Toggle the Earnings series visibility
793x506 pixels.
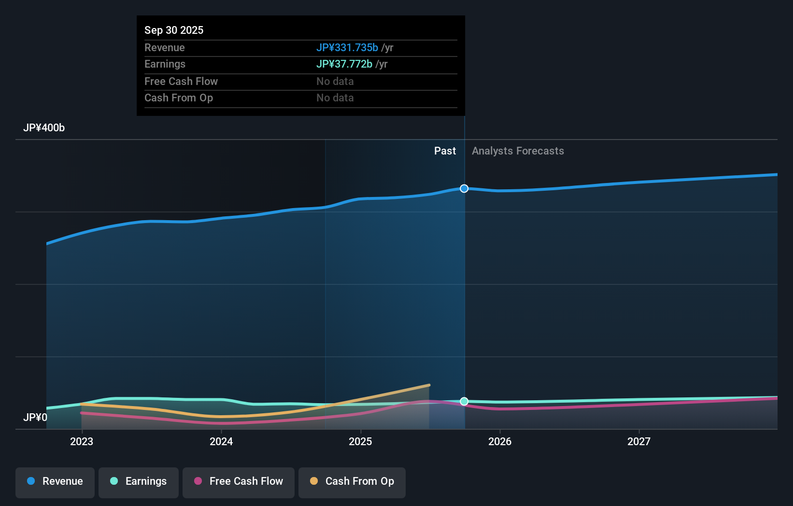[x=139, y=482]
